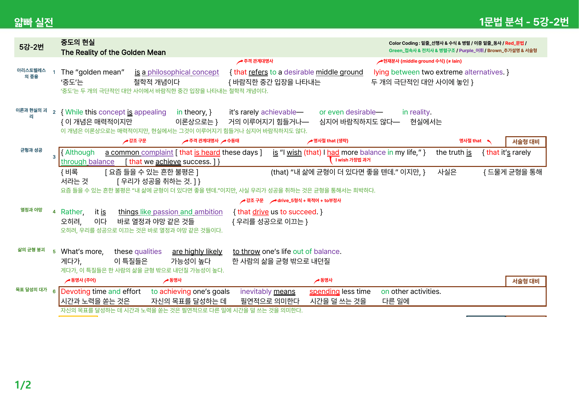
Task: Click '서술형 대비' tag above sentence 3
Action: (x=526, y=142)
